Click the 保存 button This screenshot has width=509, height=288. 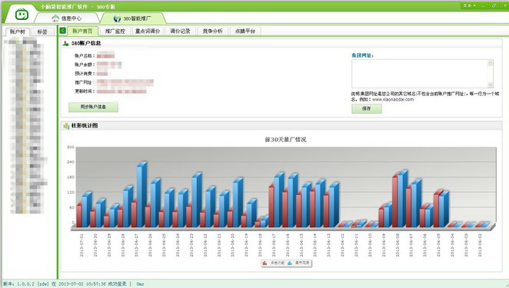[367, 108]
